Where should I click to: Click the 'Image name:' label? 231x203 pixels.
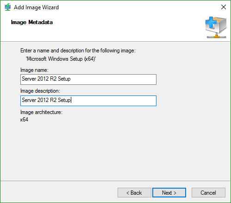[34, 70]
